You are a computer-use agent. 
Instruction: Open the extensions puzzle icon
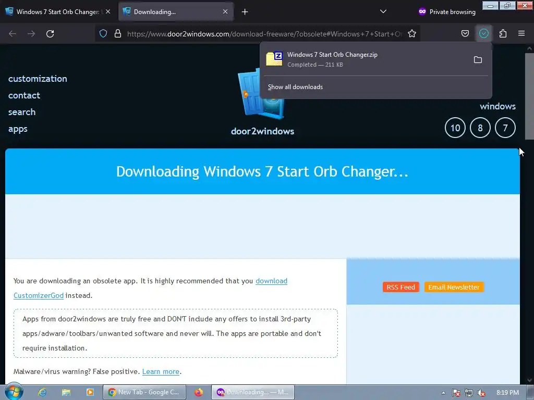tap(503, 33)
